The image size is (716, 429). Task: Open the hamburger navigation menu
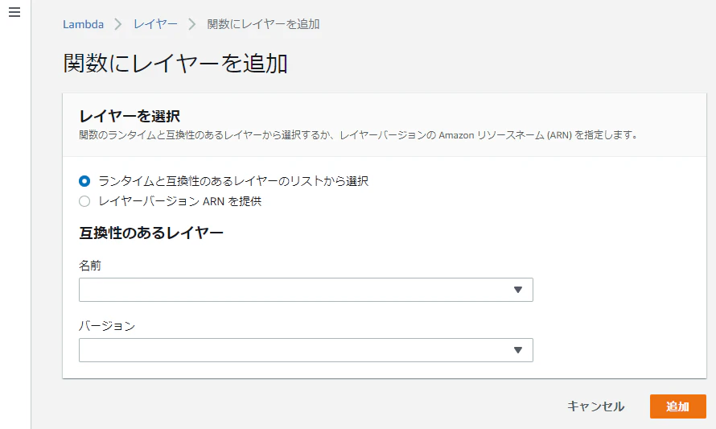point(14,12)
